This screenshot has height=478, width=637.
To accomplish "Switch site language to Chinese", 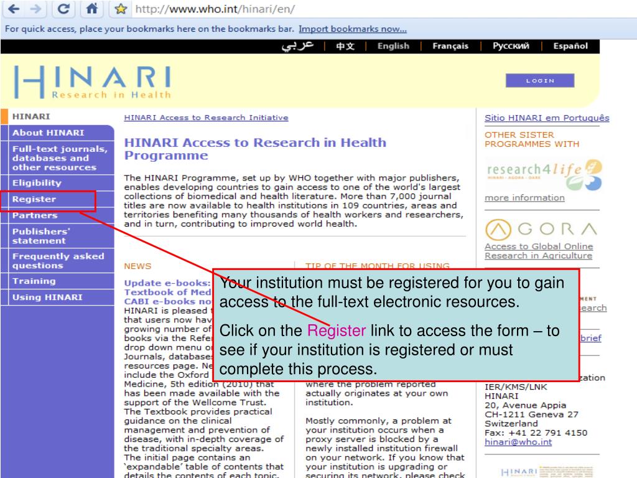I will [x=345, y=46].
